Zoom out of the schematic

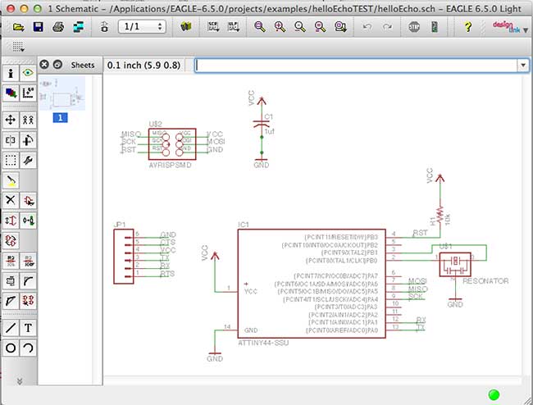click(300, 27)
